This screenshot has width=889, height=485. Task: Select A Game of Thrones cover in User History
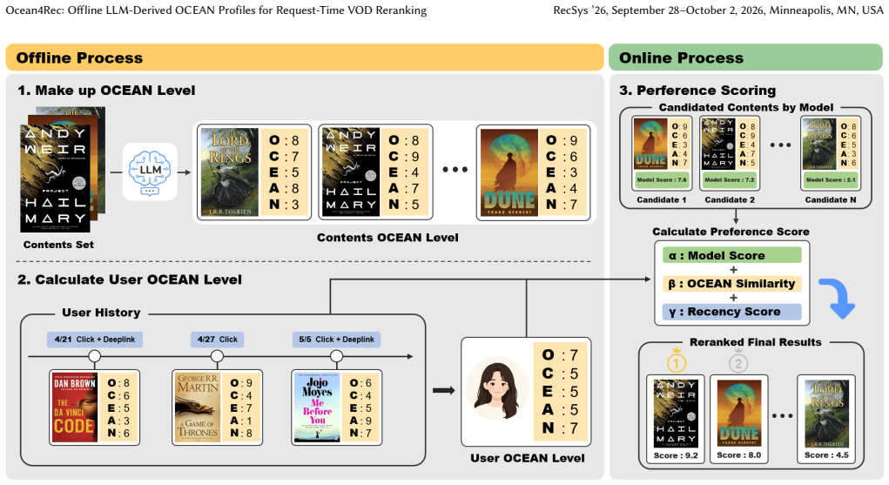coord(198,408)
